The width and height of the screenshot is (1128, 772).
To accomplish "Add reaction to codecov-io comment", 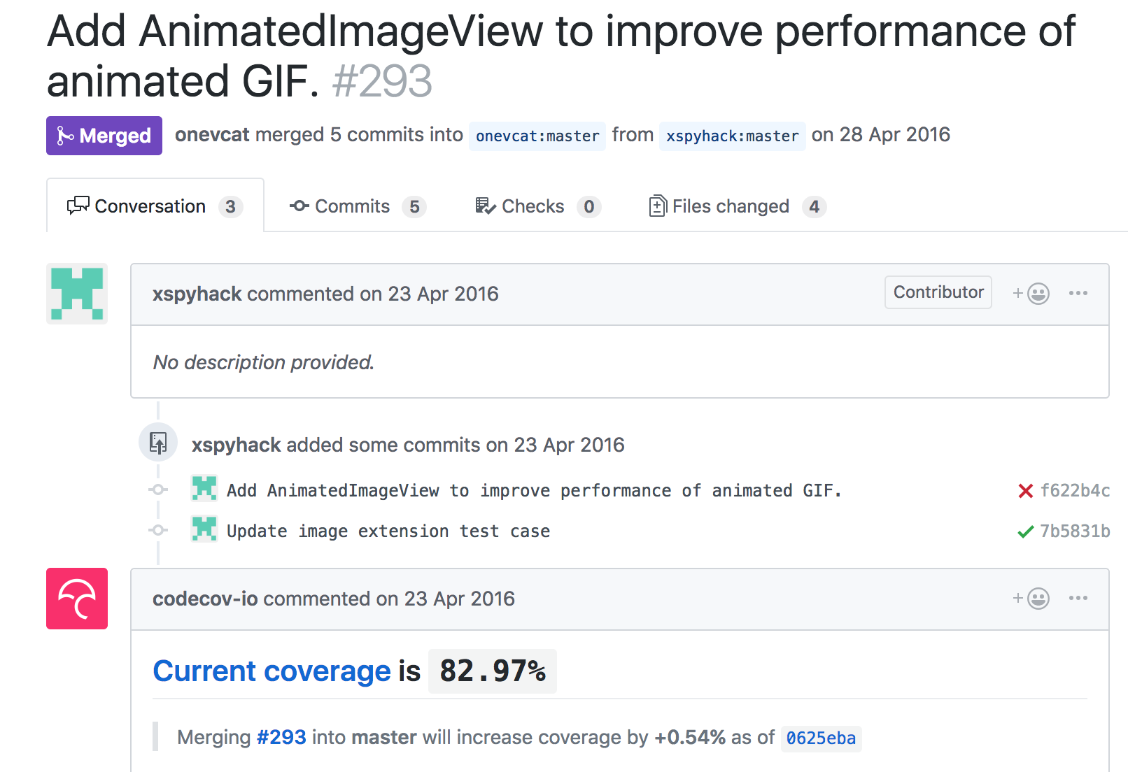I will (1031, 599).
